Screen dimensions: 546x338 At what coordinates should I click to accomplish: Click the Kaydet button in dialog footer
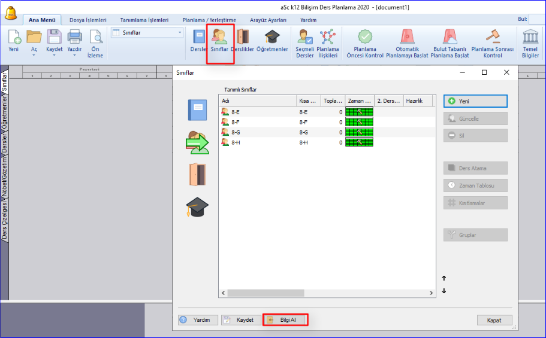coord(241,320)
